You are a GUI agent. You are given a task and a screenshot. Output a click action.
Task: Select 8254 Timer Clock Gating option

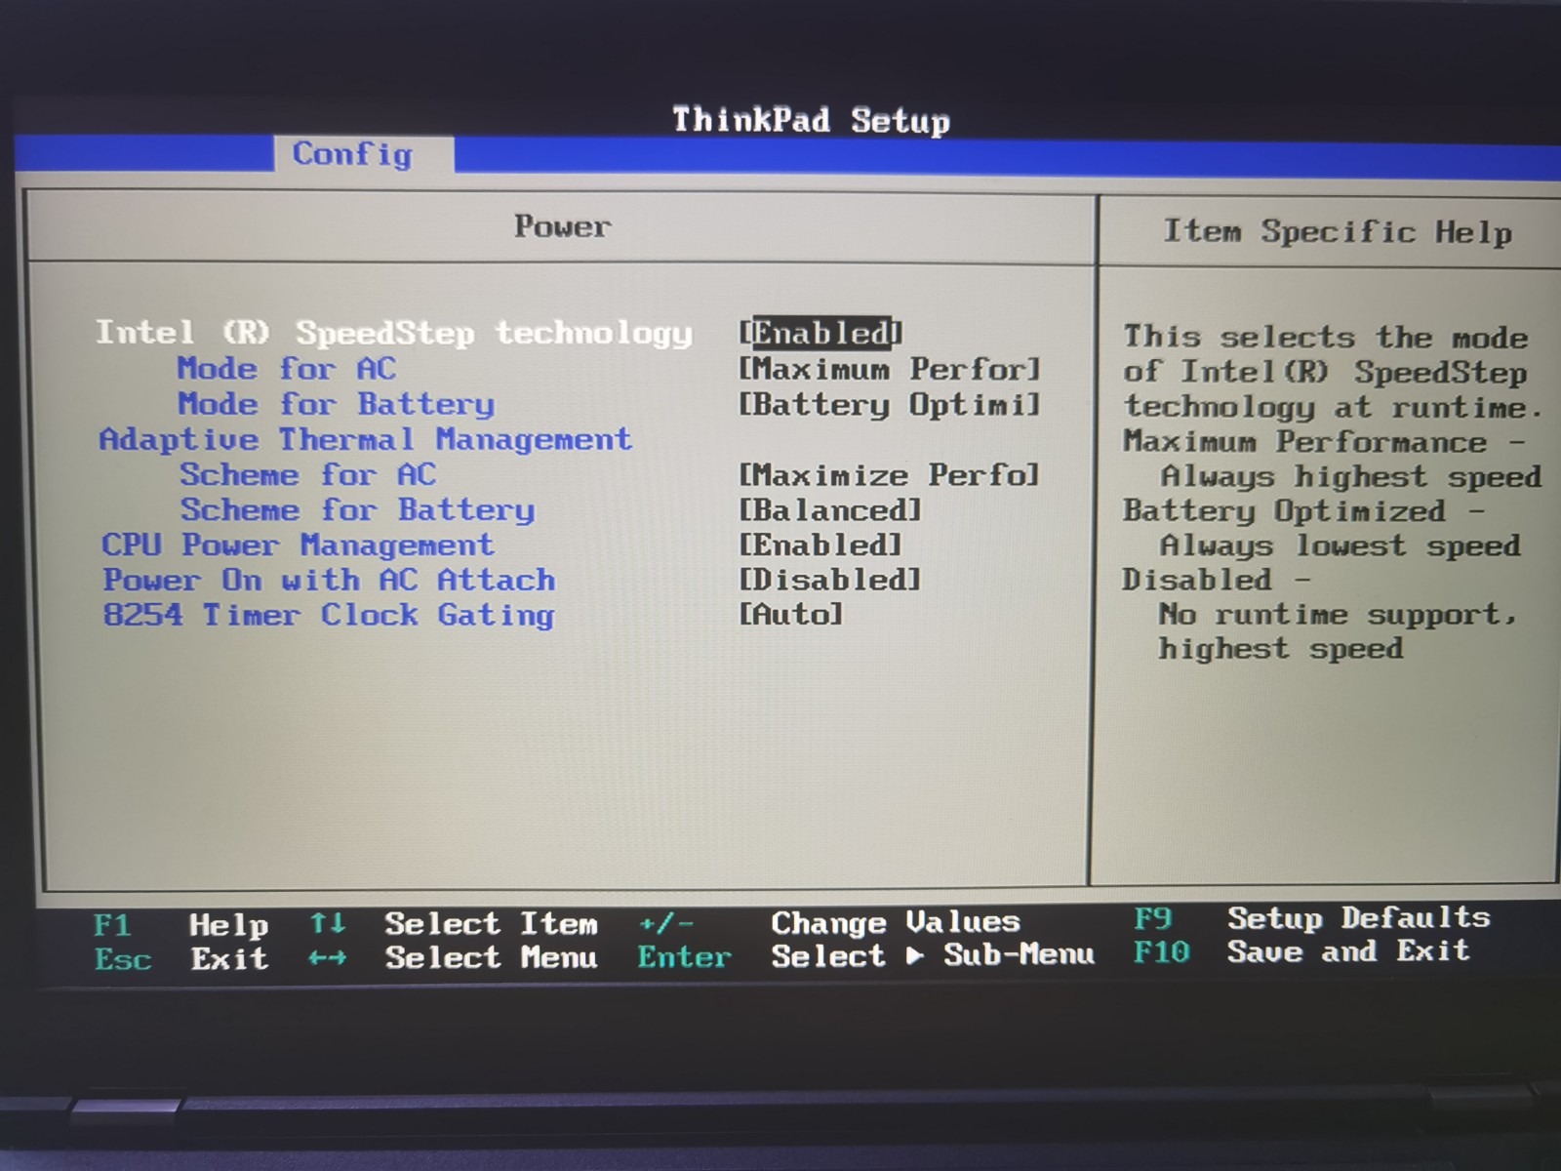pos(329,615)
